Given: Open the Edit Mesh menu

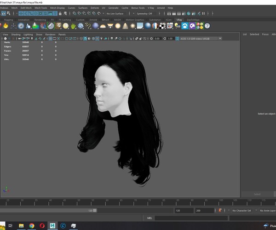Looking at the screenshot, I should (x=26, y=8).
